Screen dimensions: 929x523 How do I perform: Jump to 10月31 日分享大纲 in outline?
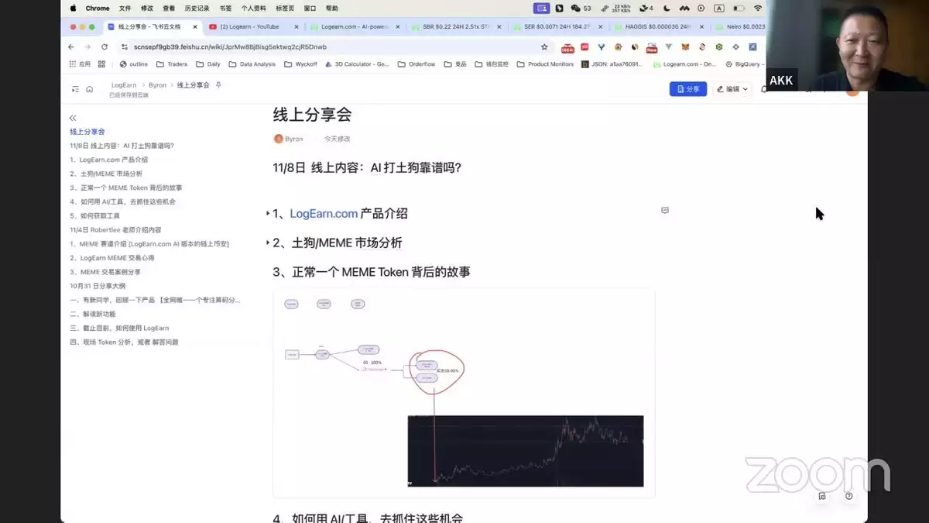(98, 286)
